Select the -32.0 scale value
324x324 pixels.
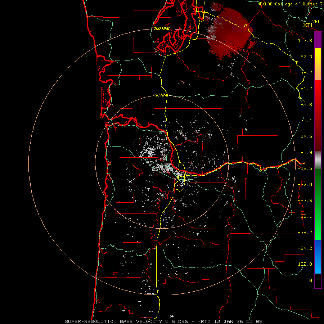click(305, 185)
